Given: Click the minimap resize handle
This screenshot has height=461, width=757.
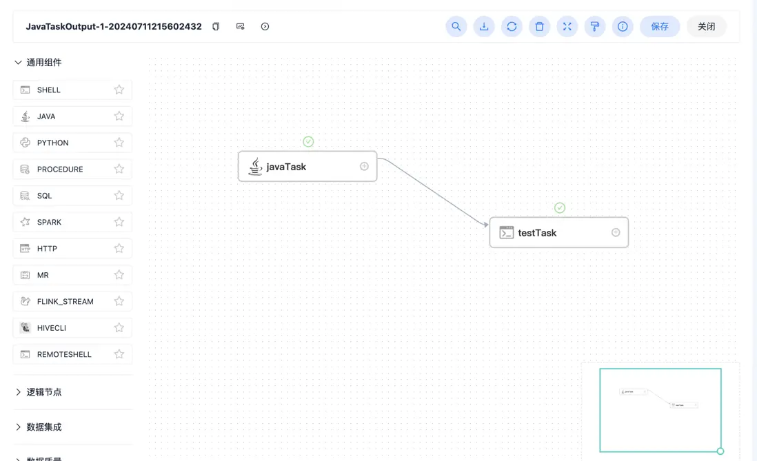Looking at the screenshot, I should point(720,451).
